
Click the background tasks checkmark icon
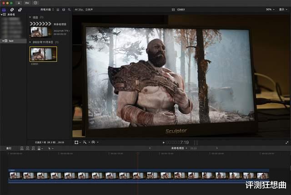click(x=36, y=3)
